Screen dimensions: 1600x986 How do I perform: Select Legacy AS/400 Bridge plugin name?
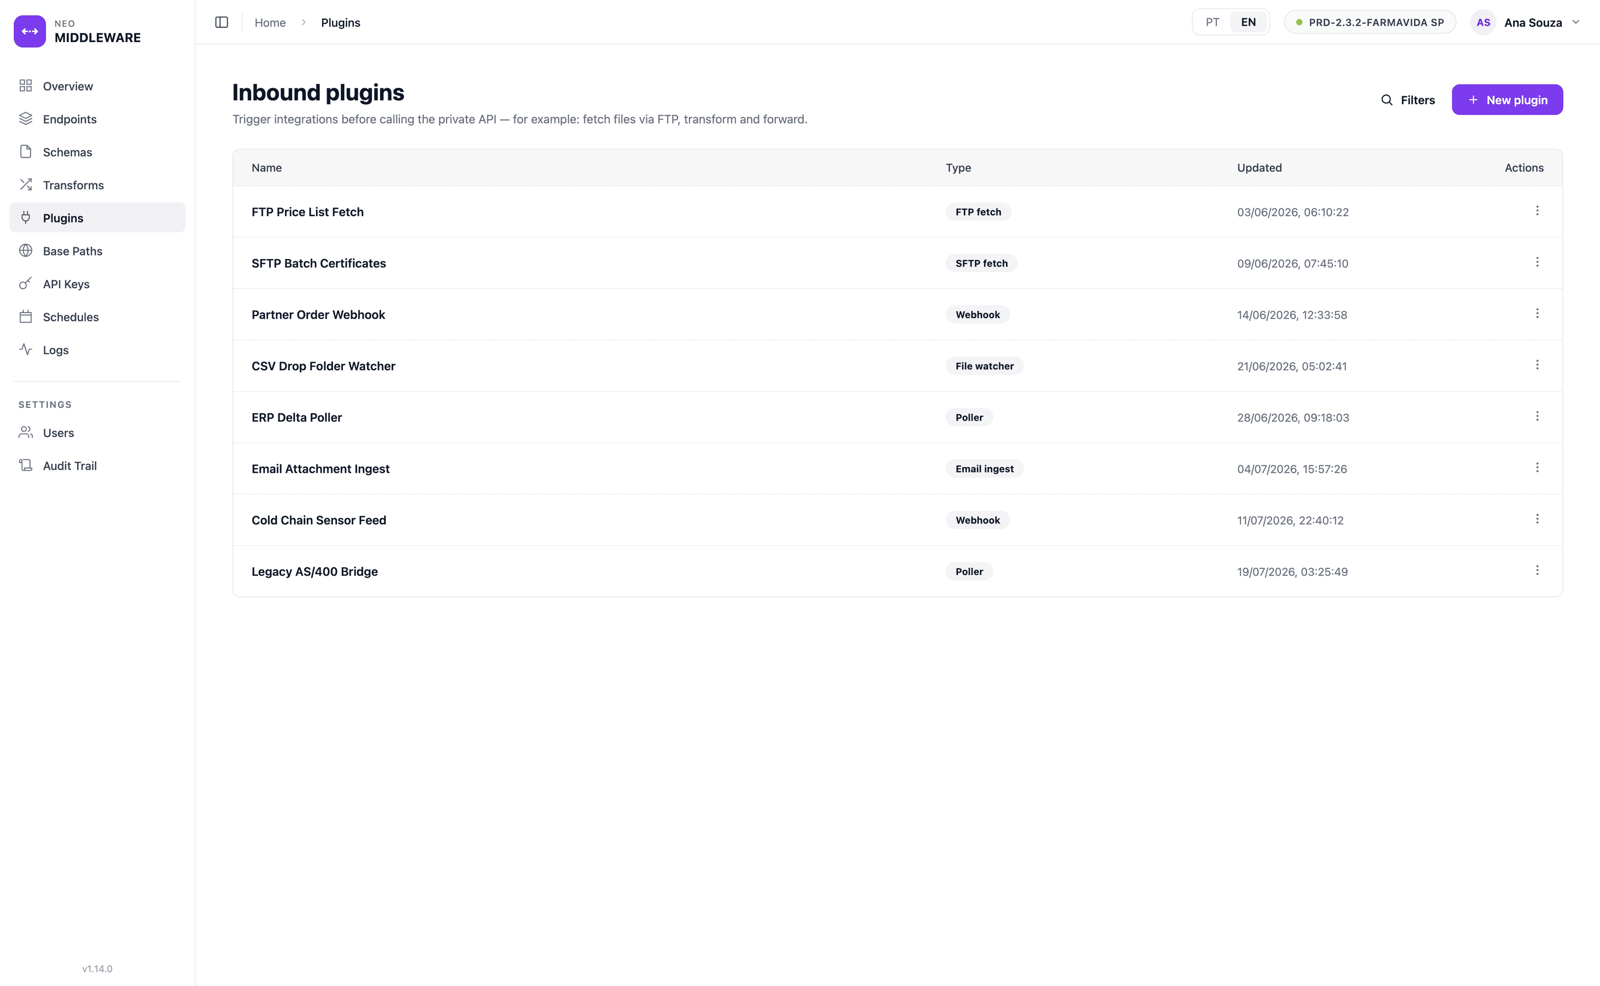(315, 571)
